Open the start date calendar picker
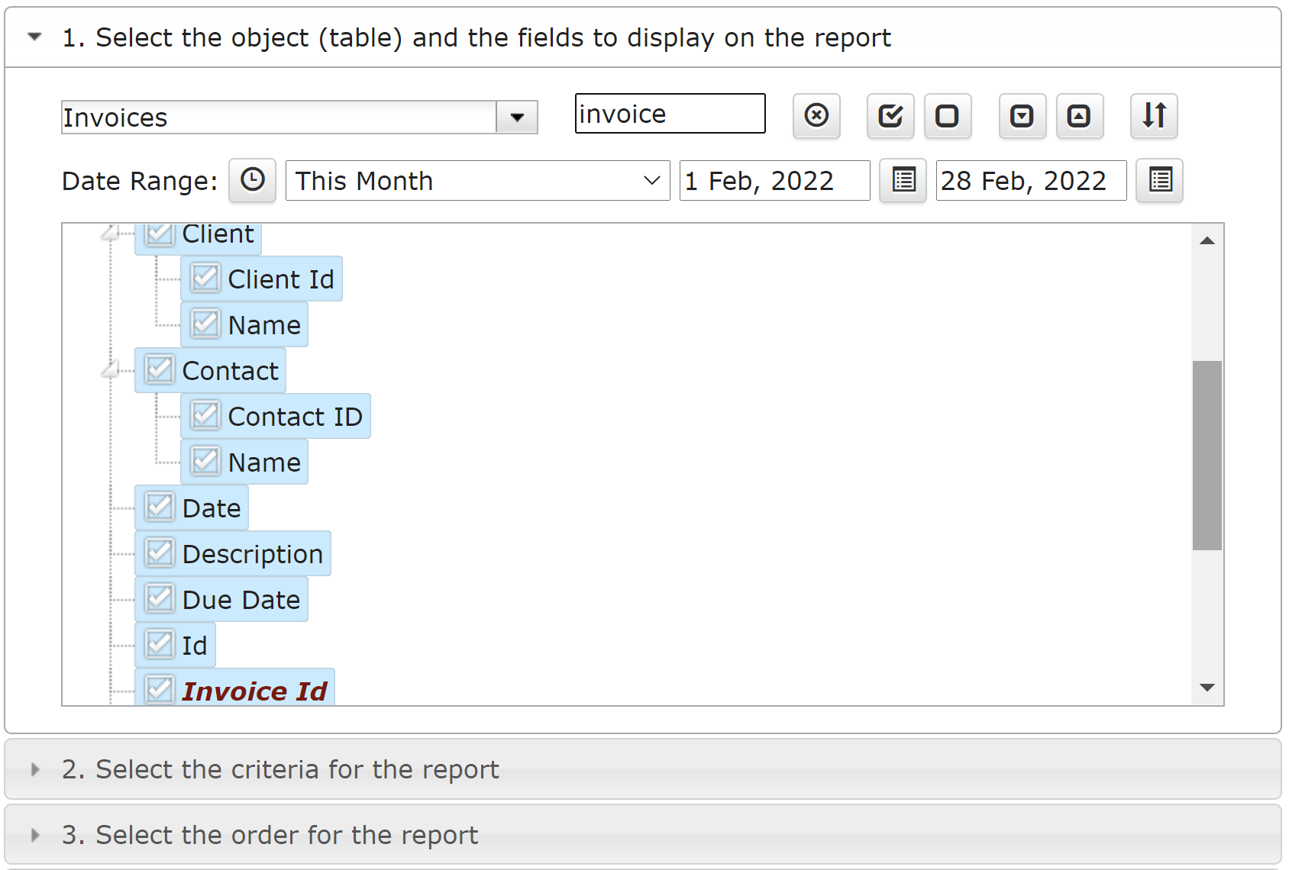 coord(903,181)
